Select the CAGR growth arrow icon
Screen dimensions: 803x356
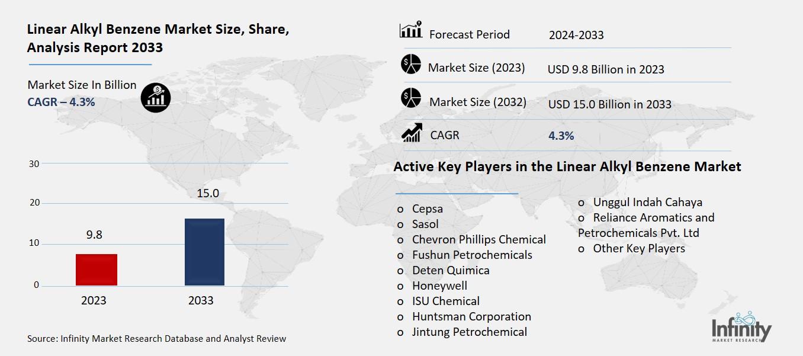click(x=411, y=133)
